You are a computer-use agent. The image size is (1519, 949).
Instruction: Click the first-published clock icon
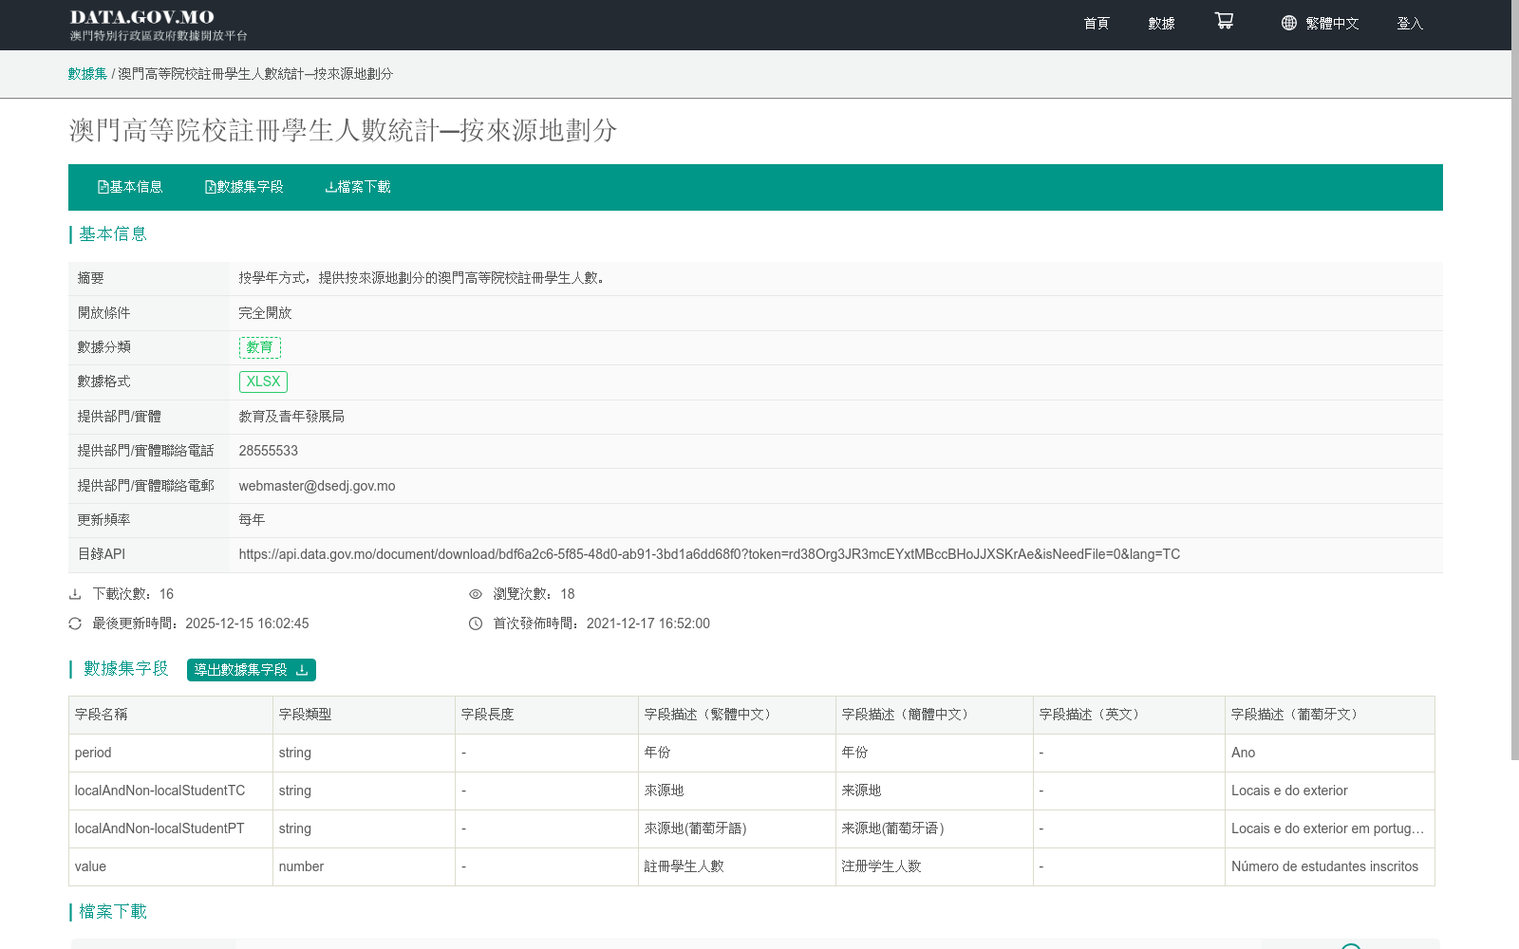point(476,623)
